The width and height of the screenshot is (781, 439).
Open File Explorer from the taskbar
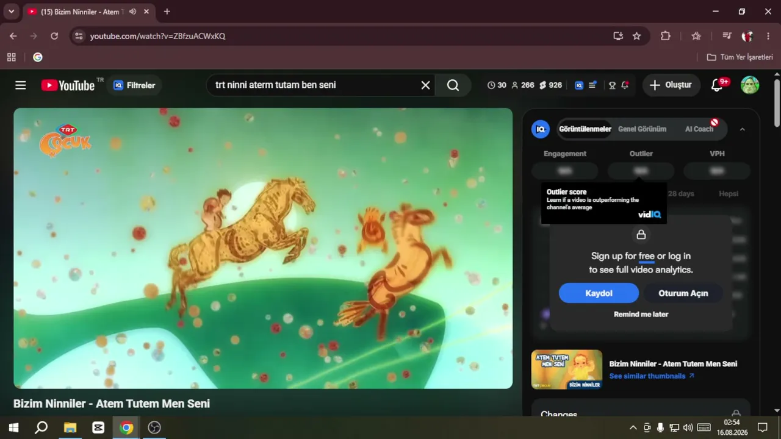pos(70,427)
